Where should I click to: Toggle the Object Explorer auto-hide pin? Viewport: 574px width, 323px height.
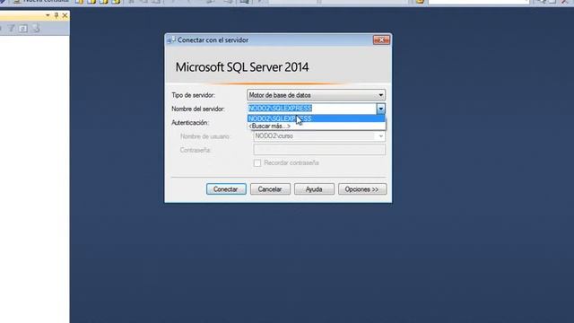[56, 15]
